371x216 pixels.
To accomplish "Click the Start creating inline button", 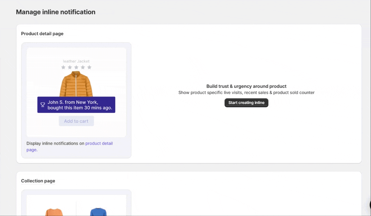I will (x=246, y=103).
